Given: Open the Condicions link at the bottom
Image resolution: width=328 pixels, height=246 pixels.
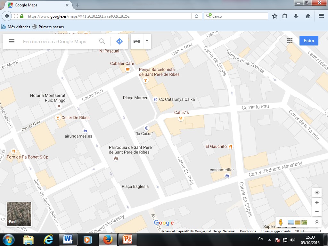Looking at the screenshot, I should [x=248, y=231].
